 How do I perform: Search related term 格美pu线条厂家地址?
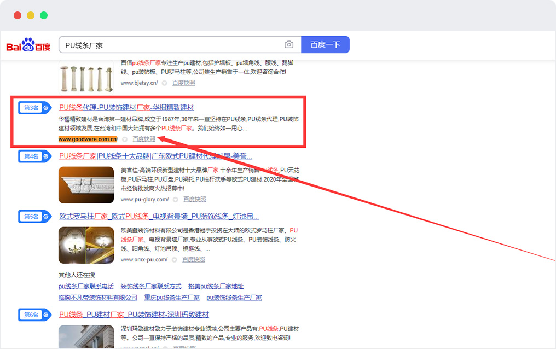(x=216, y=286)
